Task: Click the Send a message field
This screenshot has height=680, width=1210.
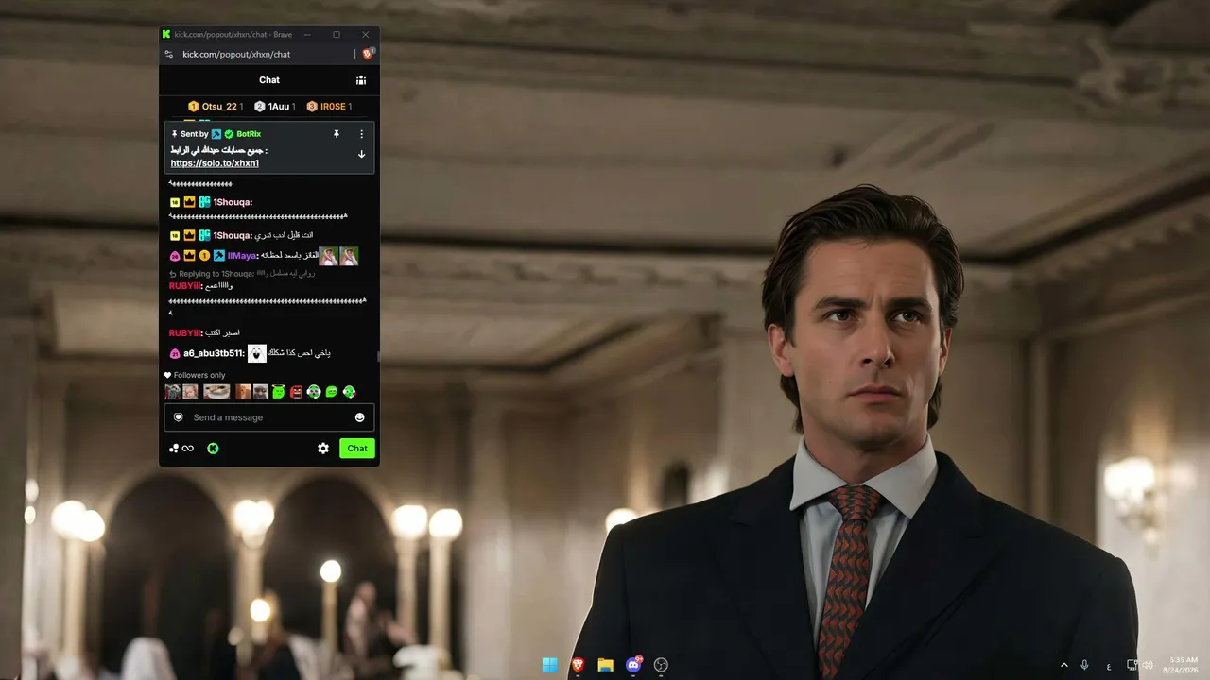Action: coord(269,417)
